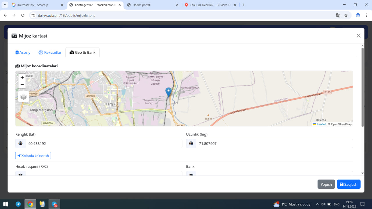The image size is (372, 209).
Task: Close the Mijoz kartasi dialog
Action: click(x=359, y=36)
